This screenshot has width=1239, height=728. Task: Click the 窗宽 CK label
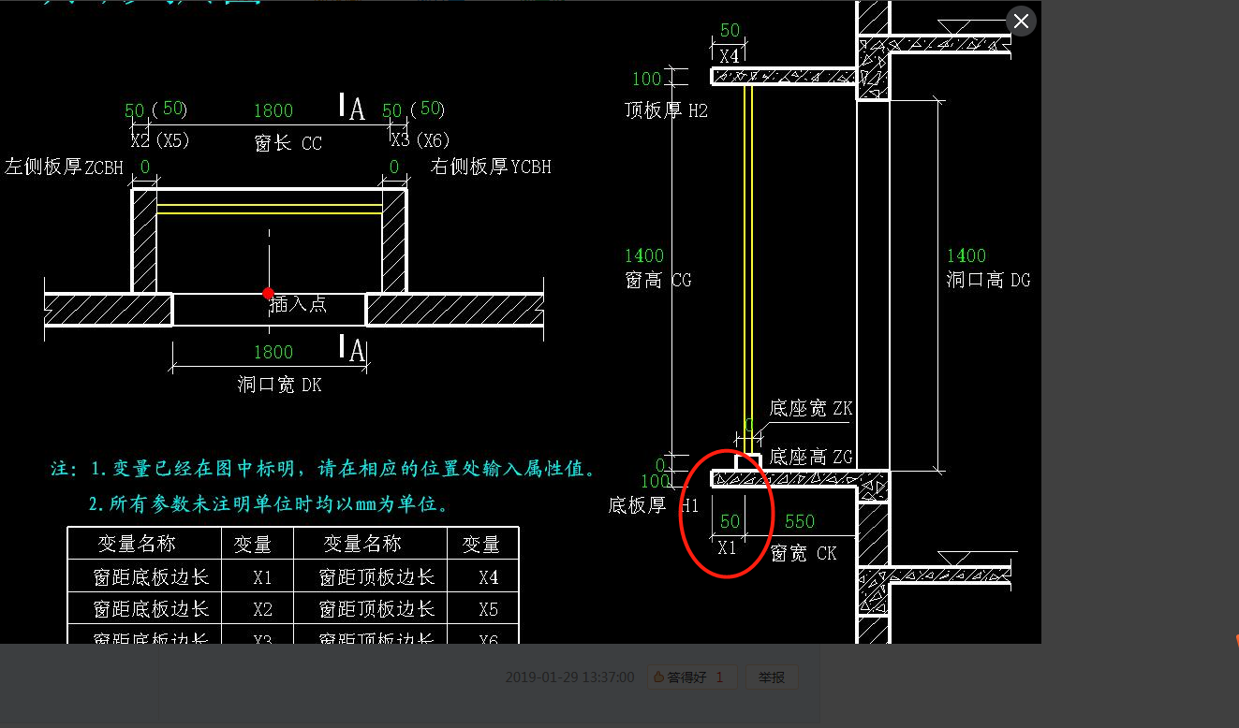tap(804, 554)
